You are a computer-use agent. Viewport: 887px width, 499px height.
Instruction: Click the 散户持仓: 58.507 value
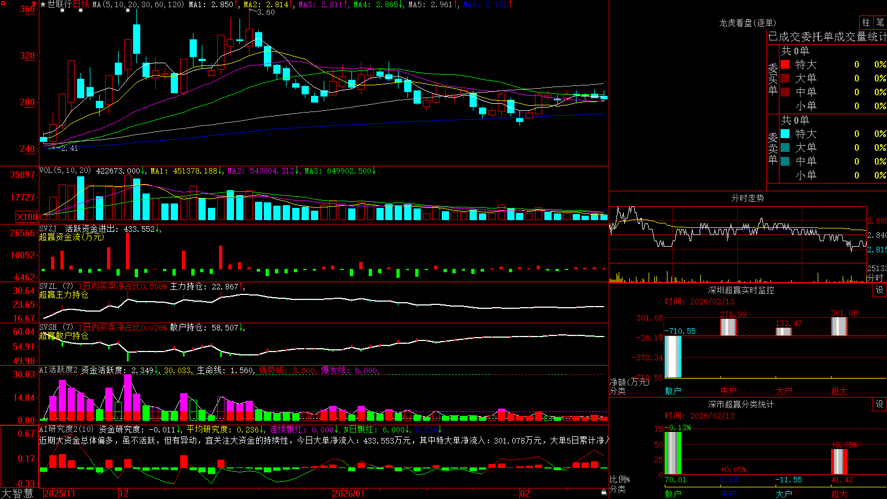pos(204,327)
